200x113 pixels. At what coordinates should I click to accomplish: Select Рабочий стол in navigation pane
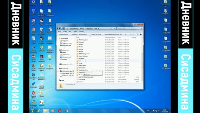pyautogui.click(x=67, y=45)
